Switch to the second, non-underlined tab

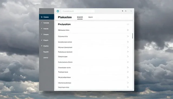pos(91,17)
